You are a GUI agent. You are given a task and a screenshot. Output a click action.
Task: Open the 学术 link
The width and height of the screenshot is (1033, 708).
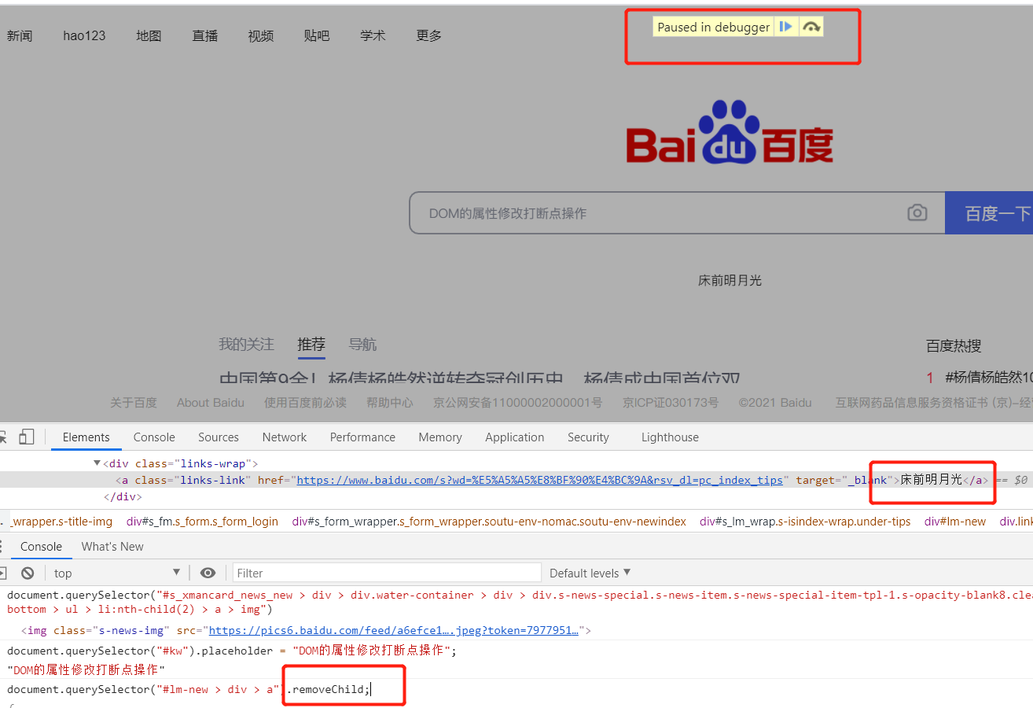(373, 35)
